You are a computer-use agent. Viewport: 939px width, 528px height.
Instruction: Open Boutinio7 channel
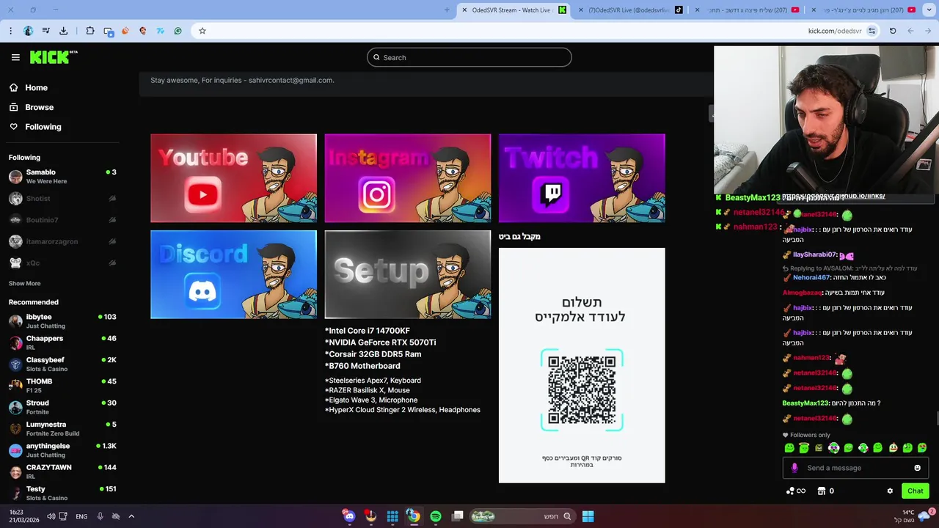(x=62, y=219)
